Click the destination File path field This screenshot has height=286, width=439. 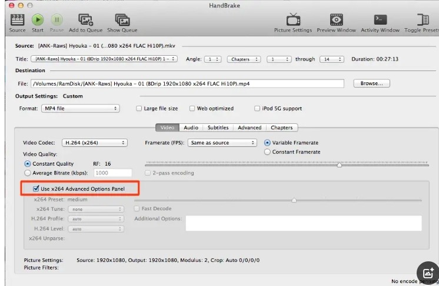[188, 84]
